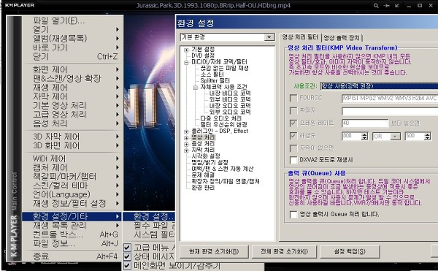This screenshot has width=438, height=271.
Task: Select 필터 우선순위 변경 tree item
Action: (223, 125)
